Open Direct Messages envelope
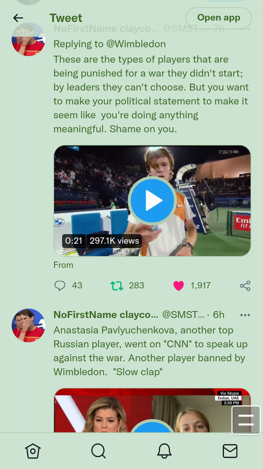Viewport: 263px width, 469px height. point(230,451)
